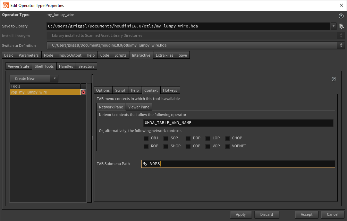This screenshot has height=221, width=347.
Task: Toggle the SHOP context checkbox
Action: pos(166,146)
